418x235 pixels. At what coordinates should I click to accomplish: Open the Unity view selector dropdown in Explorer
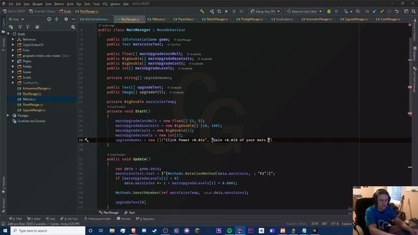pos(16,19)
